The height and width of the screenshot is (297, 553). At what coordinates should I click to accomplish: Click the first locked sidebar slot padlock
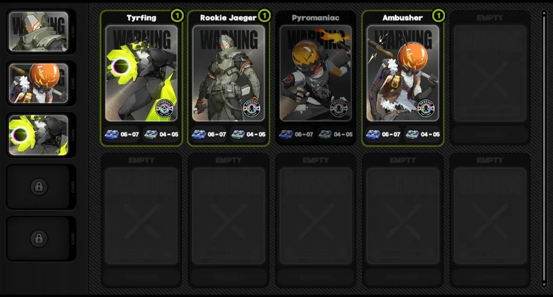[39, 187]
